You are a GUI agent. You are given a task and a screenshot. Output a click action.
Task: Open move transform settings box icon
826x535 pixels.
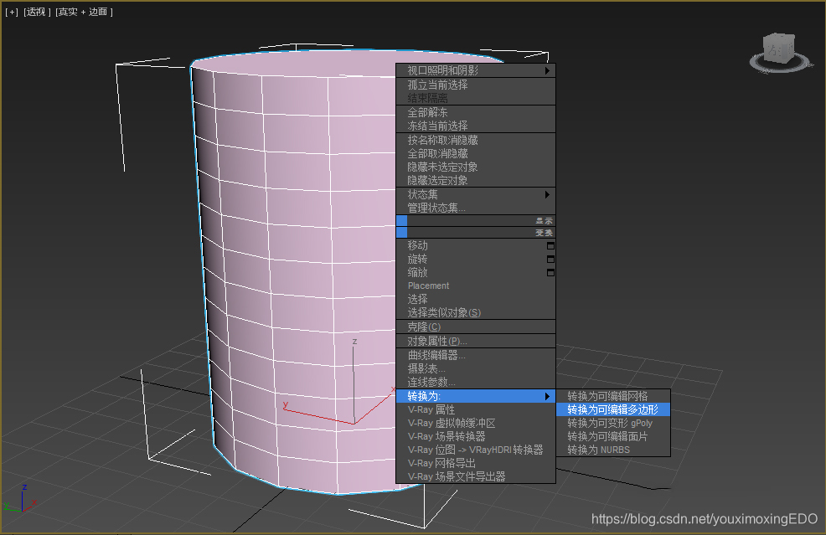pos(550,246)
